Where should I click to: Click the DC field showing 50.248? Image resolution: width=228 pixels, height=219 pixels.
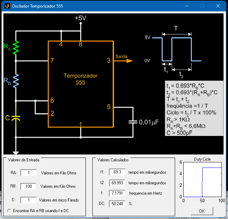[x=117, y=204]
